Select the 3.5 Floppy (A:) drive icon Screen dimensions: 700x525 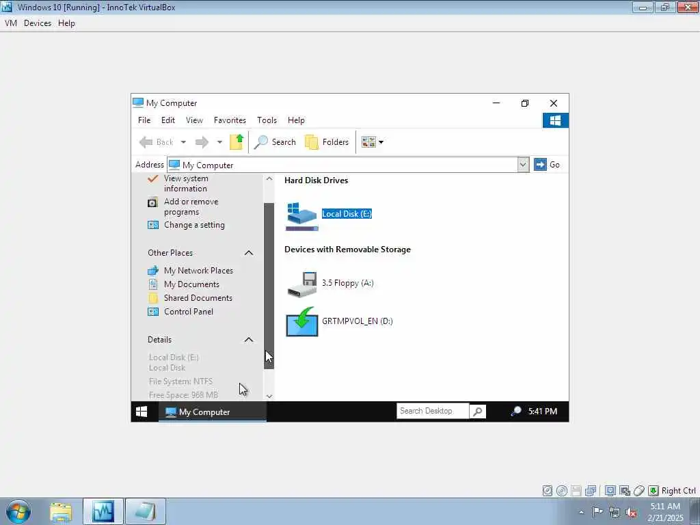[x=301, y=284]
